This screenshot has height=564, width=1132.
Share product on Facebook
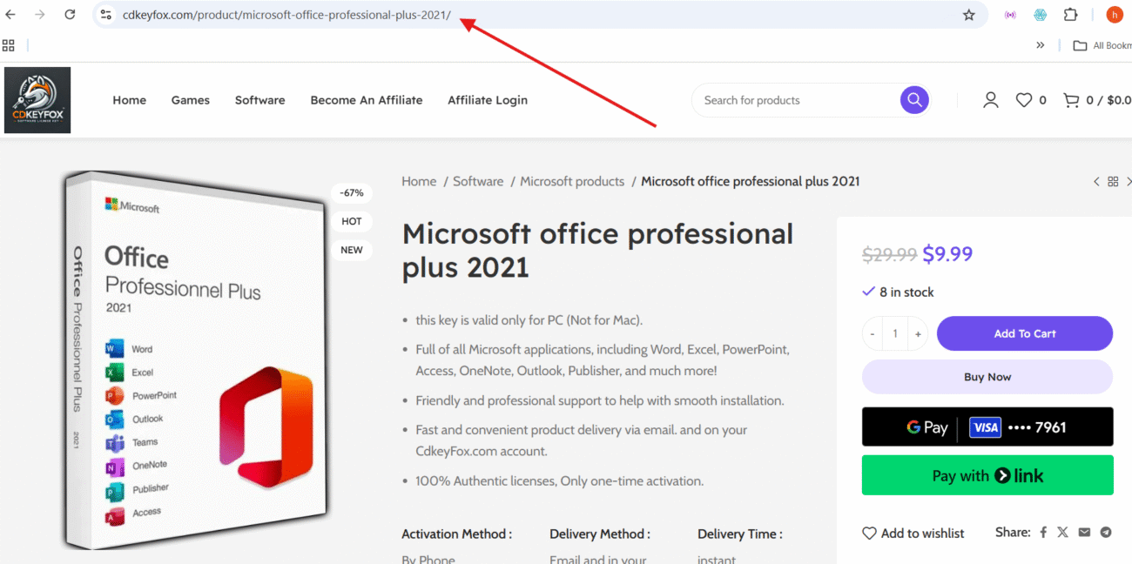tap(1042, 533)
